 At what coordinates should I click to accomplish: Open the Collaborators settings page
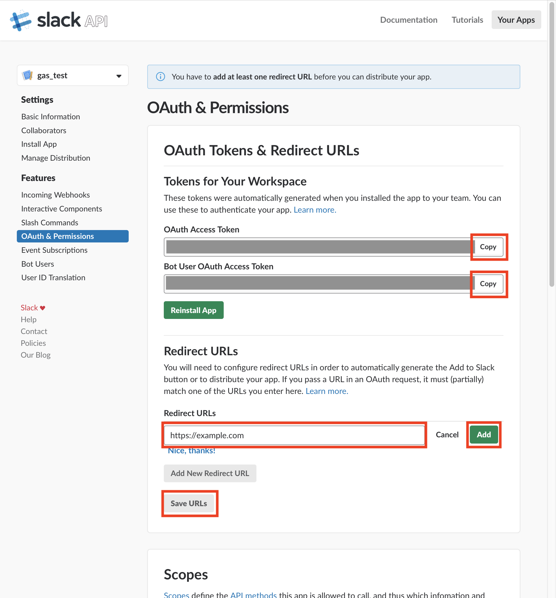(x=44, y=130)
